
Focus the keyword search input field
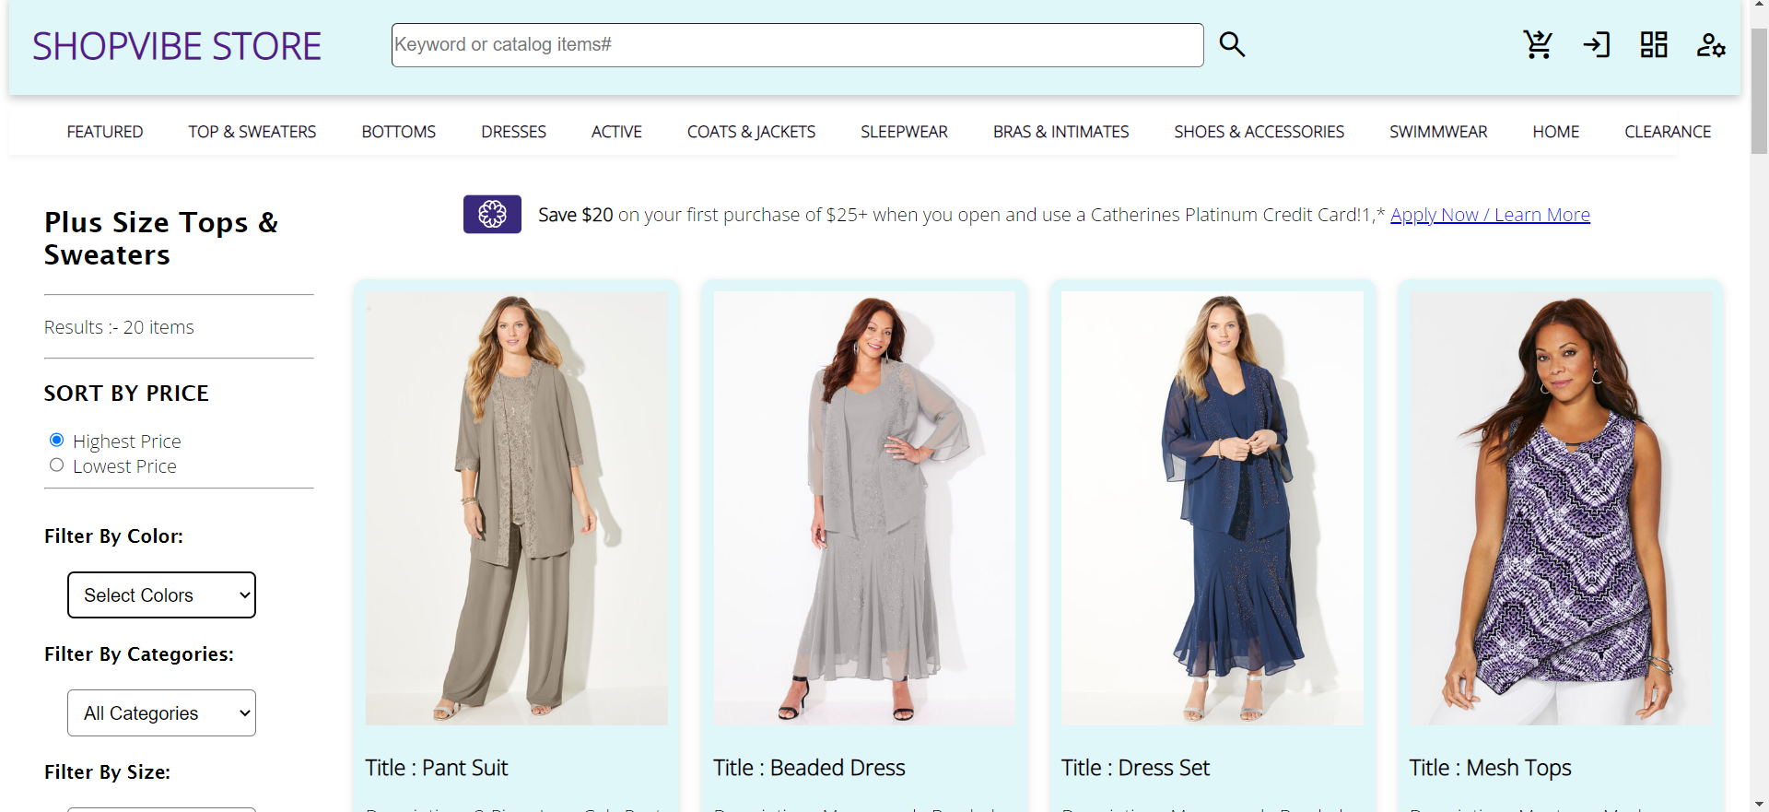tap(797, 45)
